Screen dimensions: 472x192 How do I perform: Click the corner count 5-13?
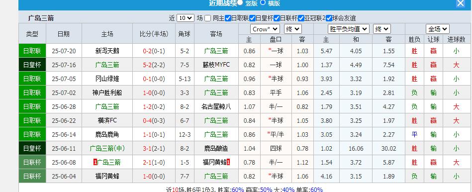185,79
